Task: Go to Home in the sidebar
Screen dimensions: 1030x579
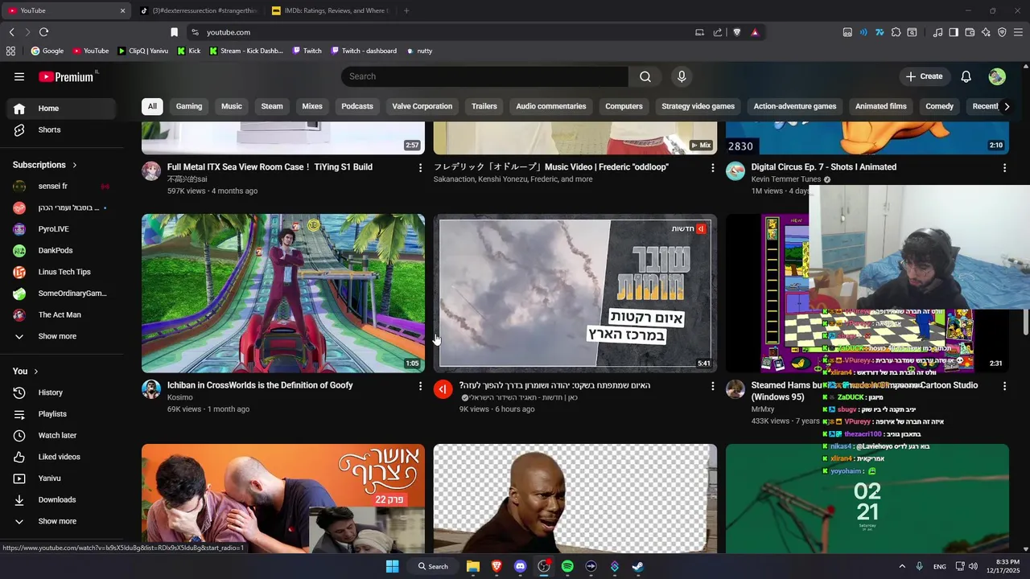Action: pos(62,109)
